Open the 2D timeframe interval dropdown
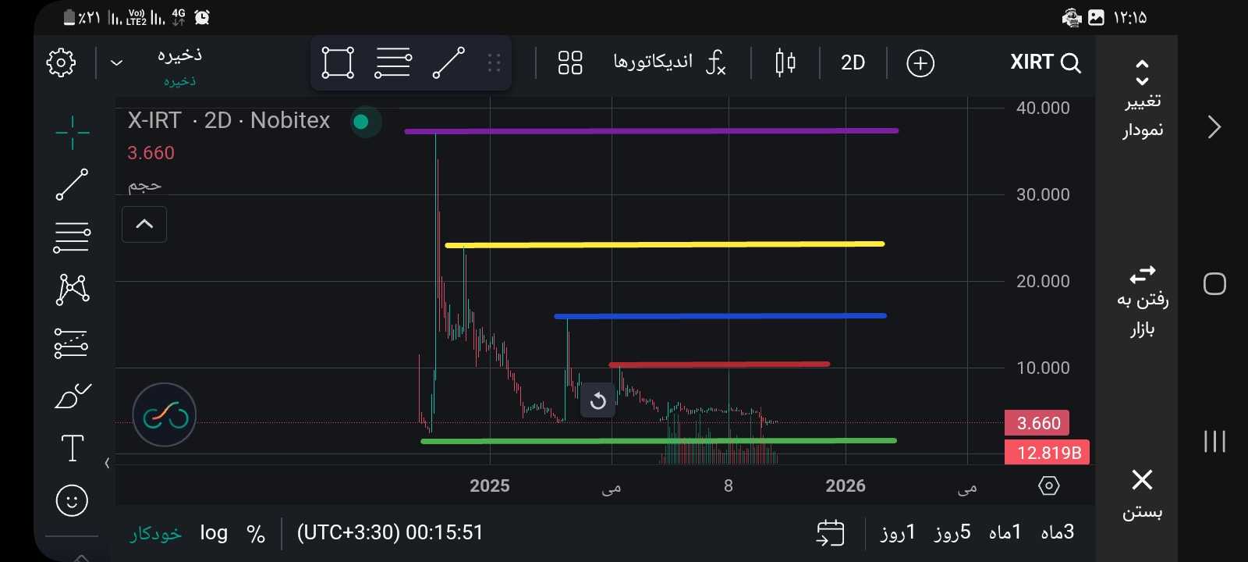This screenshot has height=562, width=1248. pos(853,62)
